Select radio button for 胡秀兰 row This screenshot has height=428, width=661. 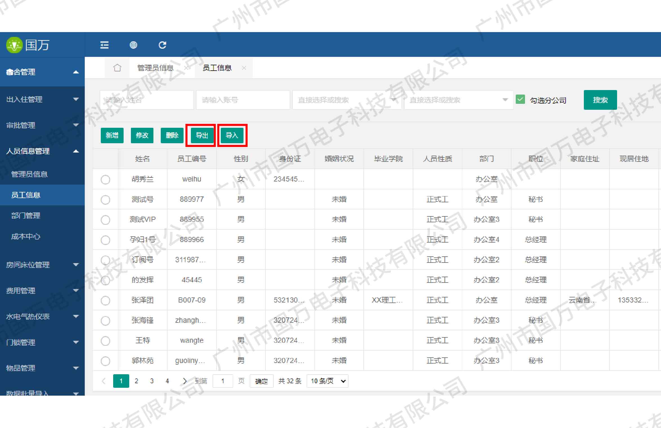(105, 180)
